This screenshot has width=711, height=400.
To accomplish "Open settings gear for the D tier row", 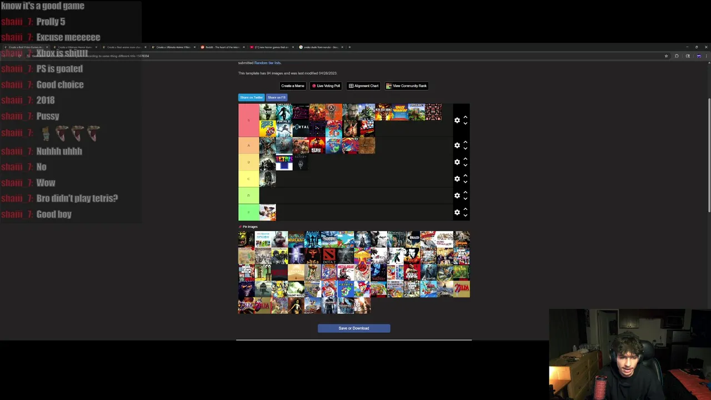I will (457, 195).
